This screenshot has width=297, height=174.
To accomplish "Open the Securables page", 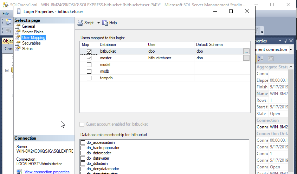I will 31,43.
